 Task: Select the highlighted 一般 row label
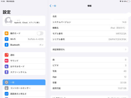tap(12, 82)
